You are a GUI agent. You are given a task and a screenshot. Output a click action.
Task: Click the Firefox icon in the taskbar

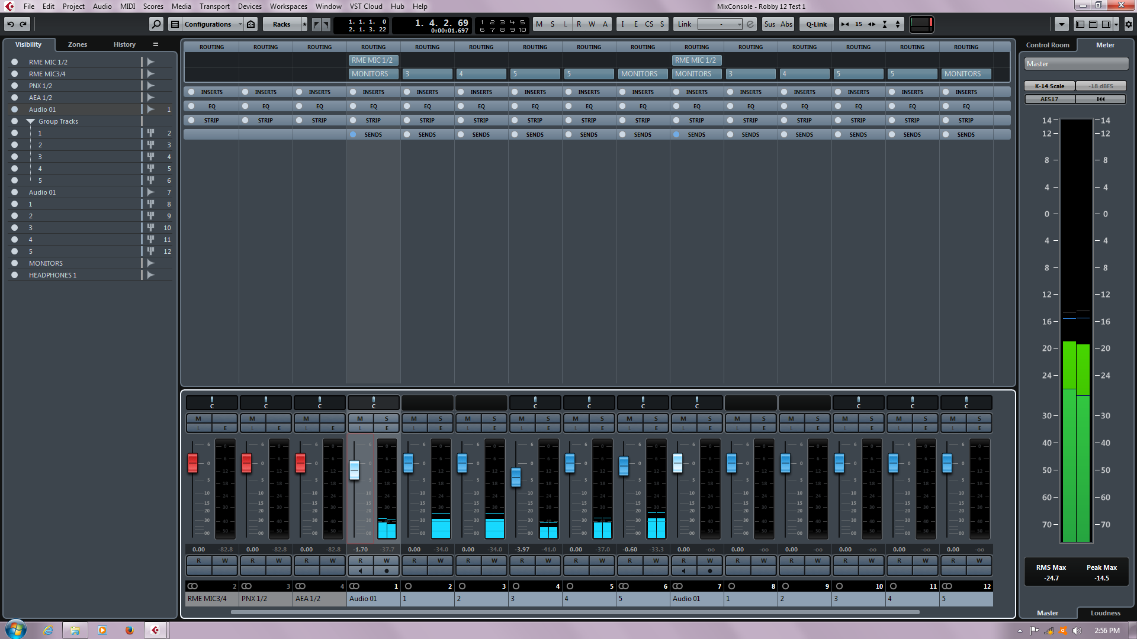pos(129,630)
